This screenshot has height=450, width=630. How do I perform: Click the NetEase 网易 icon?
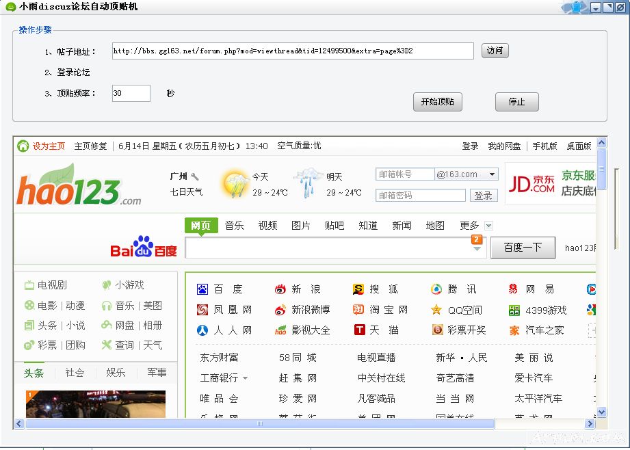[x=514, y=289]
